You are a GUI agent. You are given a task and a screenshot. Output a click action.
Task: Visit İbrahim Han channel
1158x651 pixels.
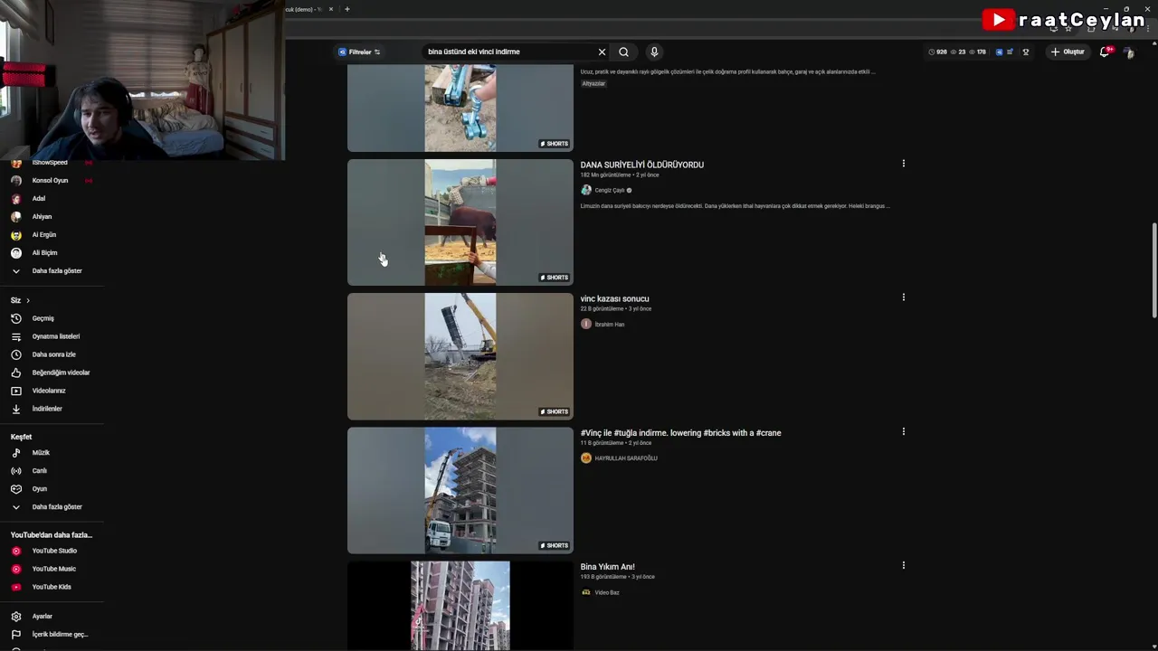609,324
